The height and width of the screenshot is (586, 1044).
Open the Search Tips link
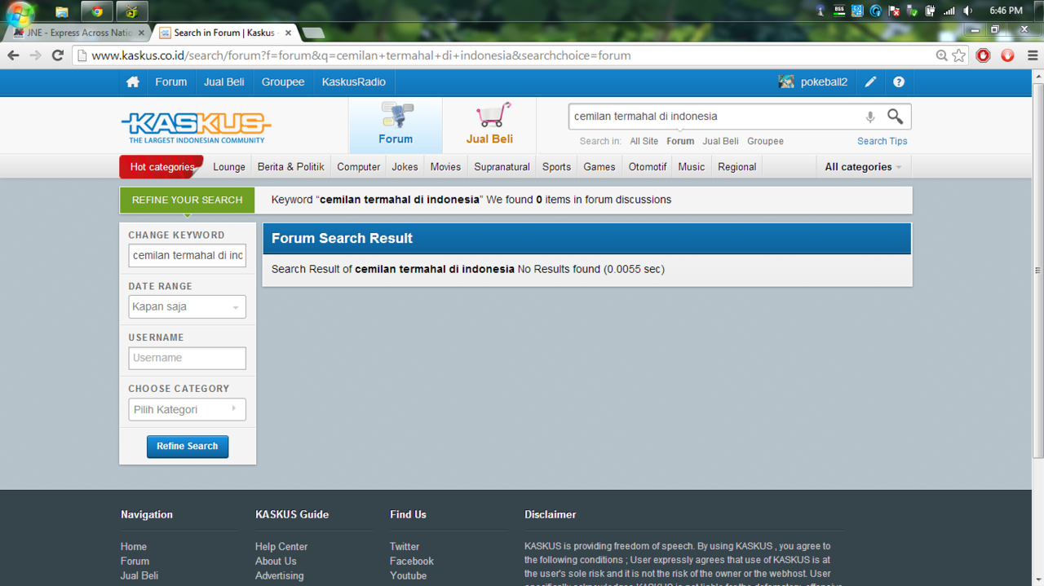pos(882,141)
